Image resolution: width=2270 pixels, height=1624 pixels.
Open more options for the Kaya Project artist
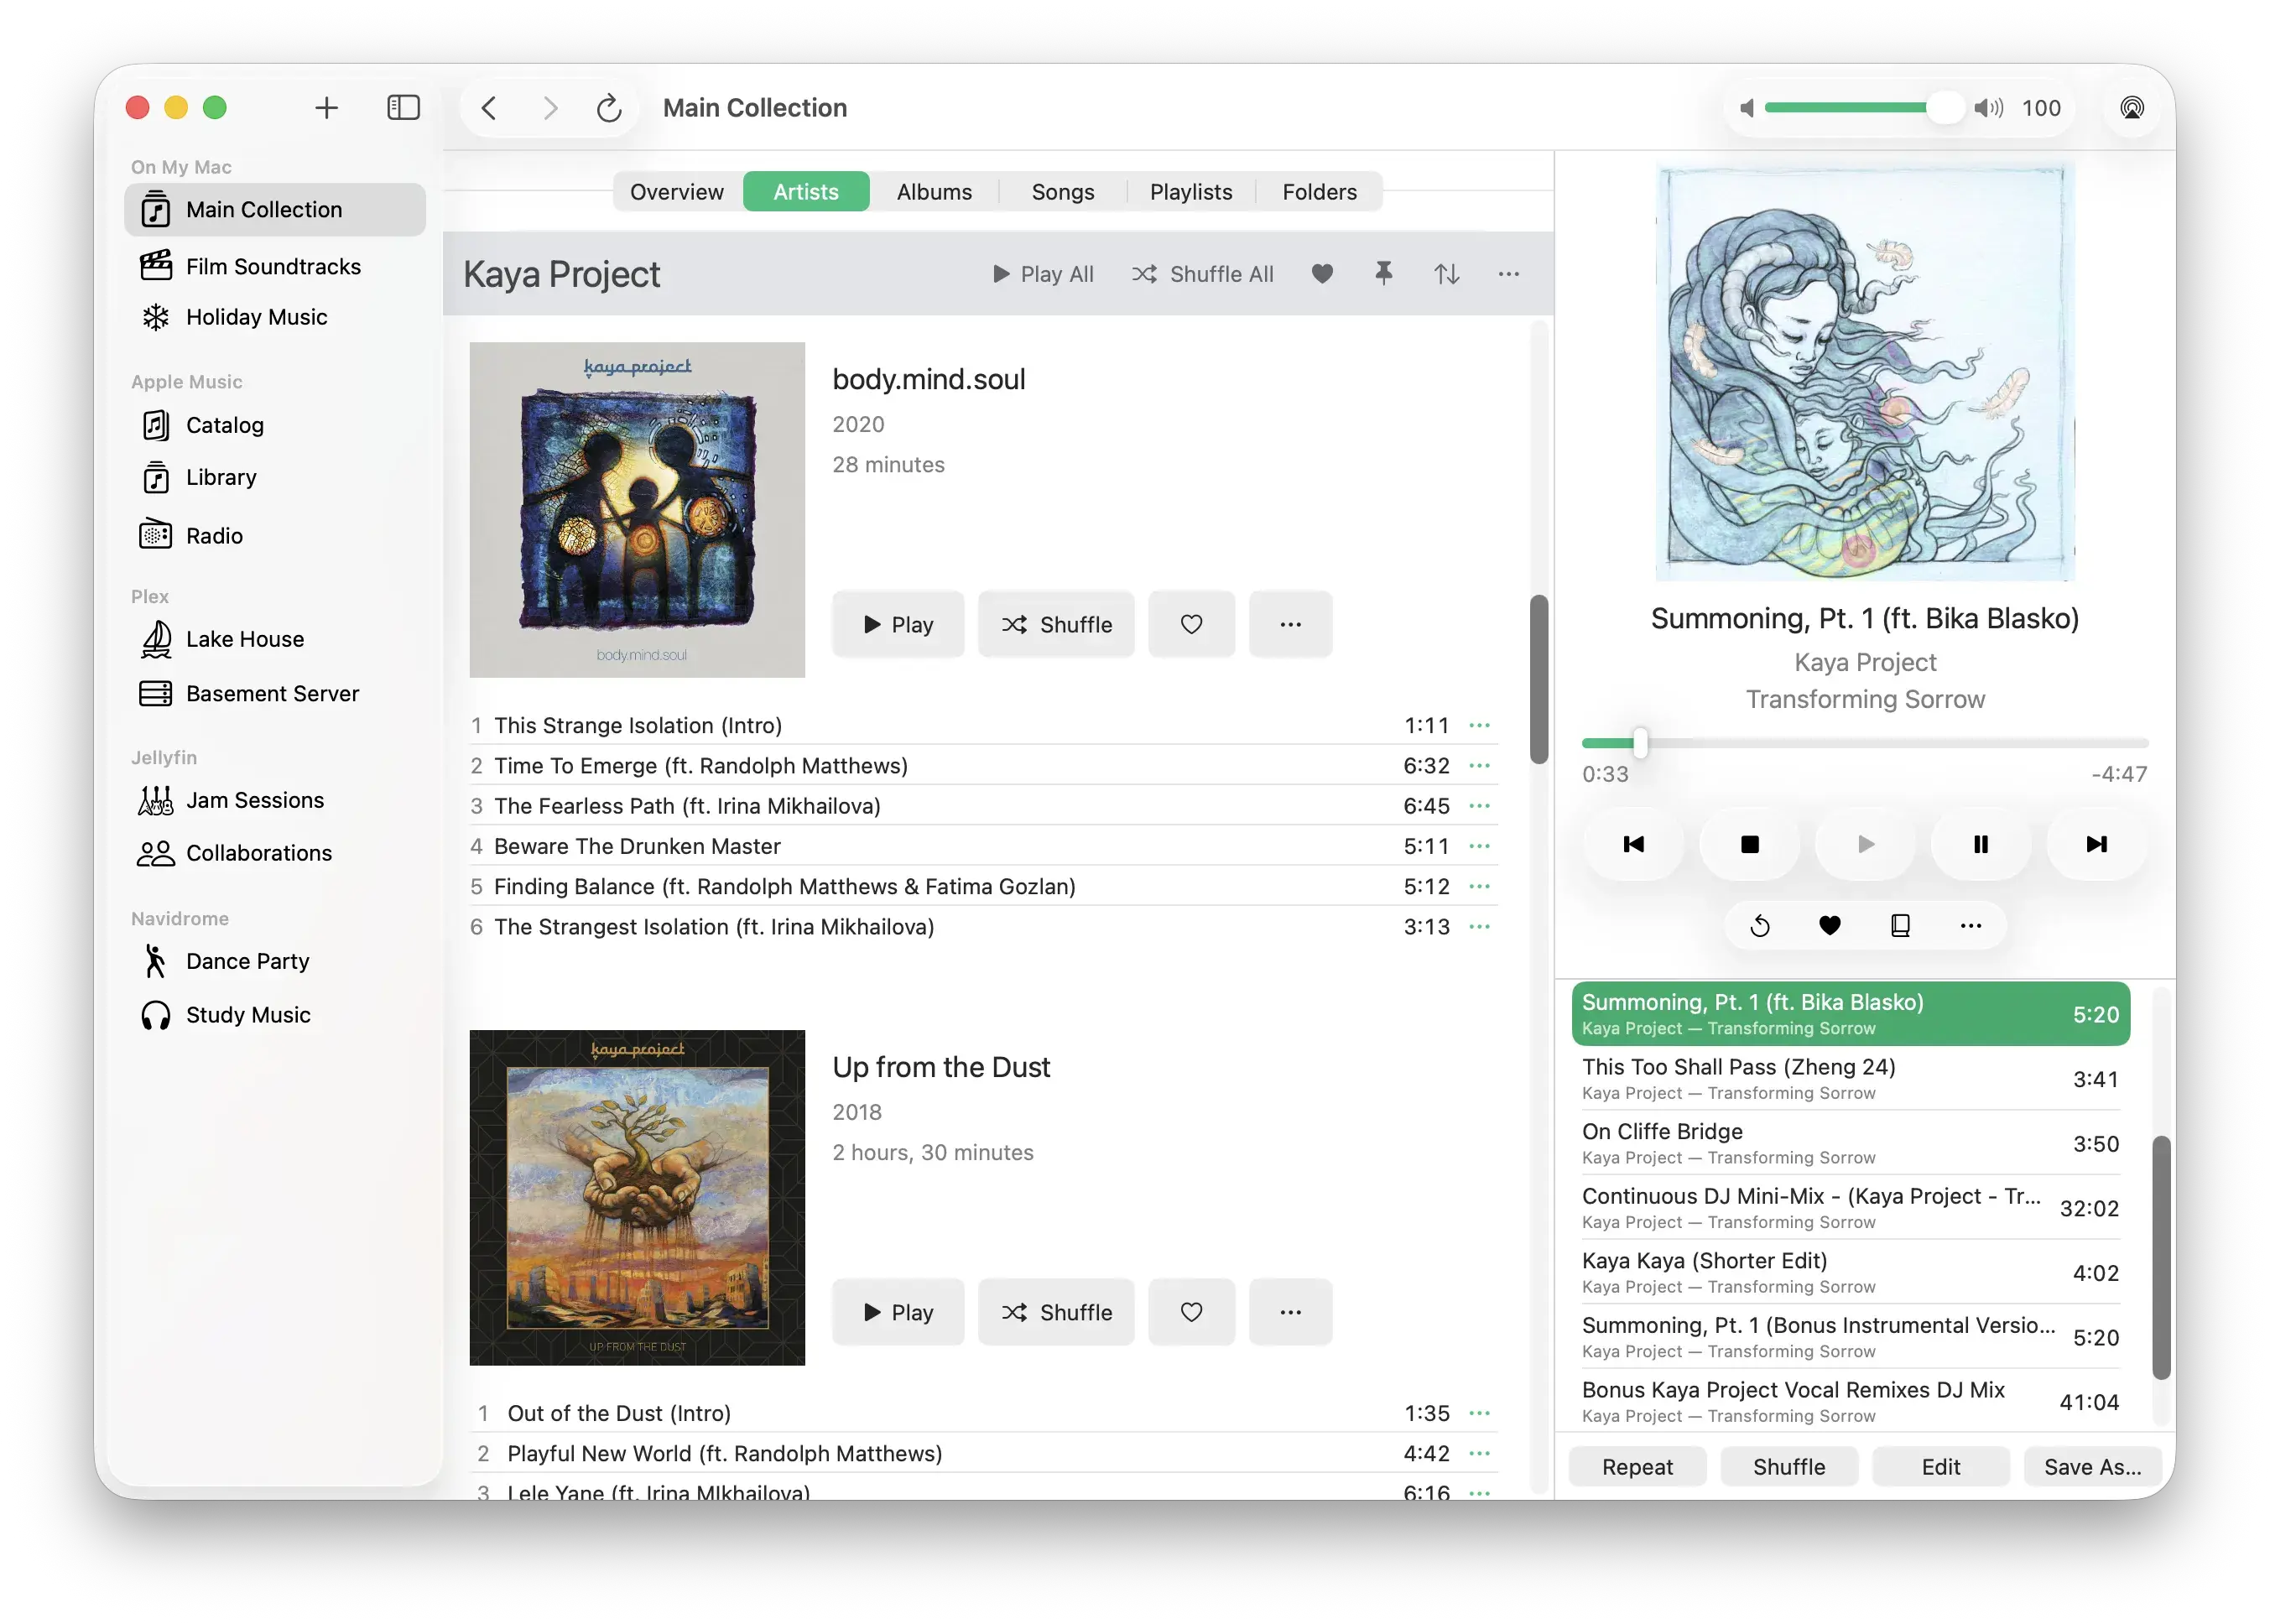pos(1508,274)
